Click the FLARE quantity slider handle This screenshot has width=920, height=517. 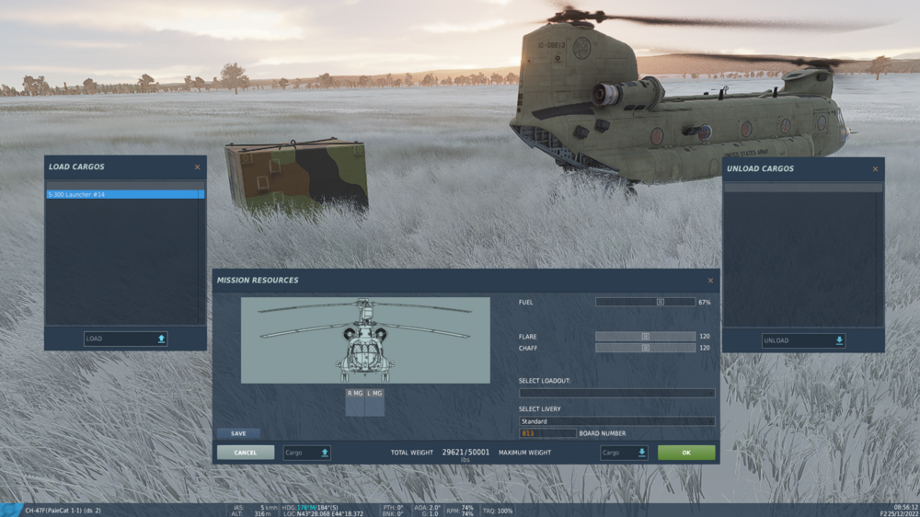[646, 337]
